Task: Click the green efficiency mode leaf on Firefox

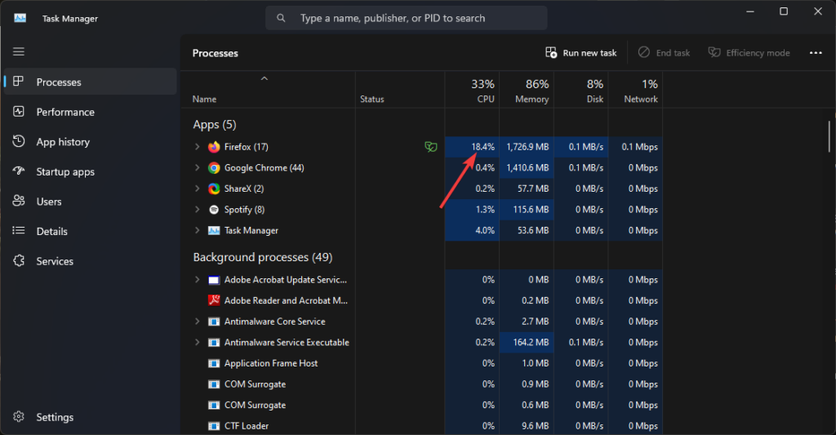Action: click(431, 147)
